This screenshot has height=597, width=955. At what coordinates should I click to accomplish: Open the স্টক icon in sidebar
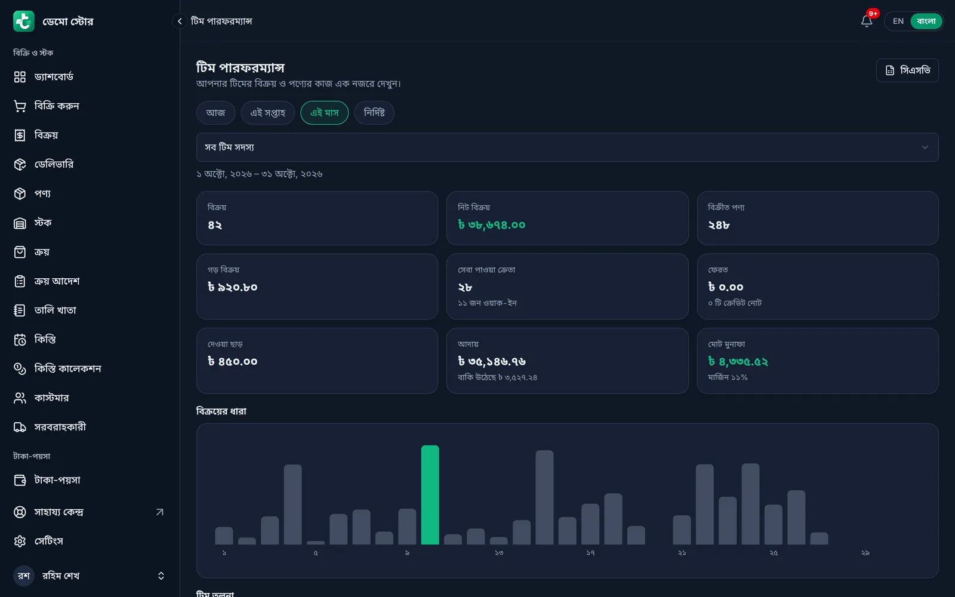tap(20, 223)
